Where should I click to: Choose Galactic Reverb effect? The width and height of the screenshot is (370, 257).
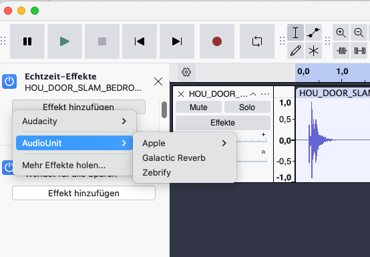174,158
